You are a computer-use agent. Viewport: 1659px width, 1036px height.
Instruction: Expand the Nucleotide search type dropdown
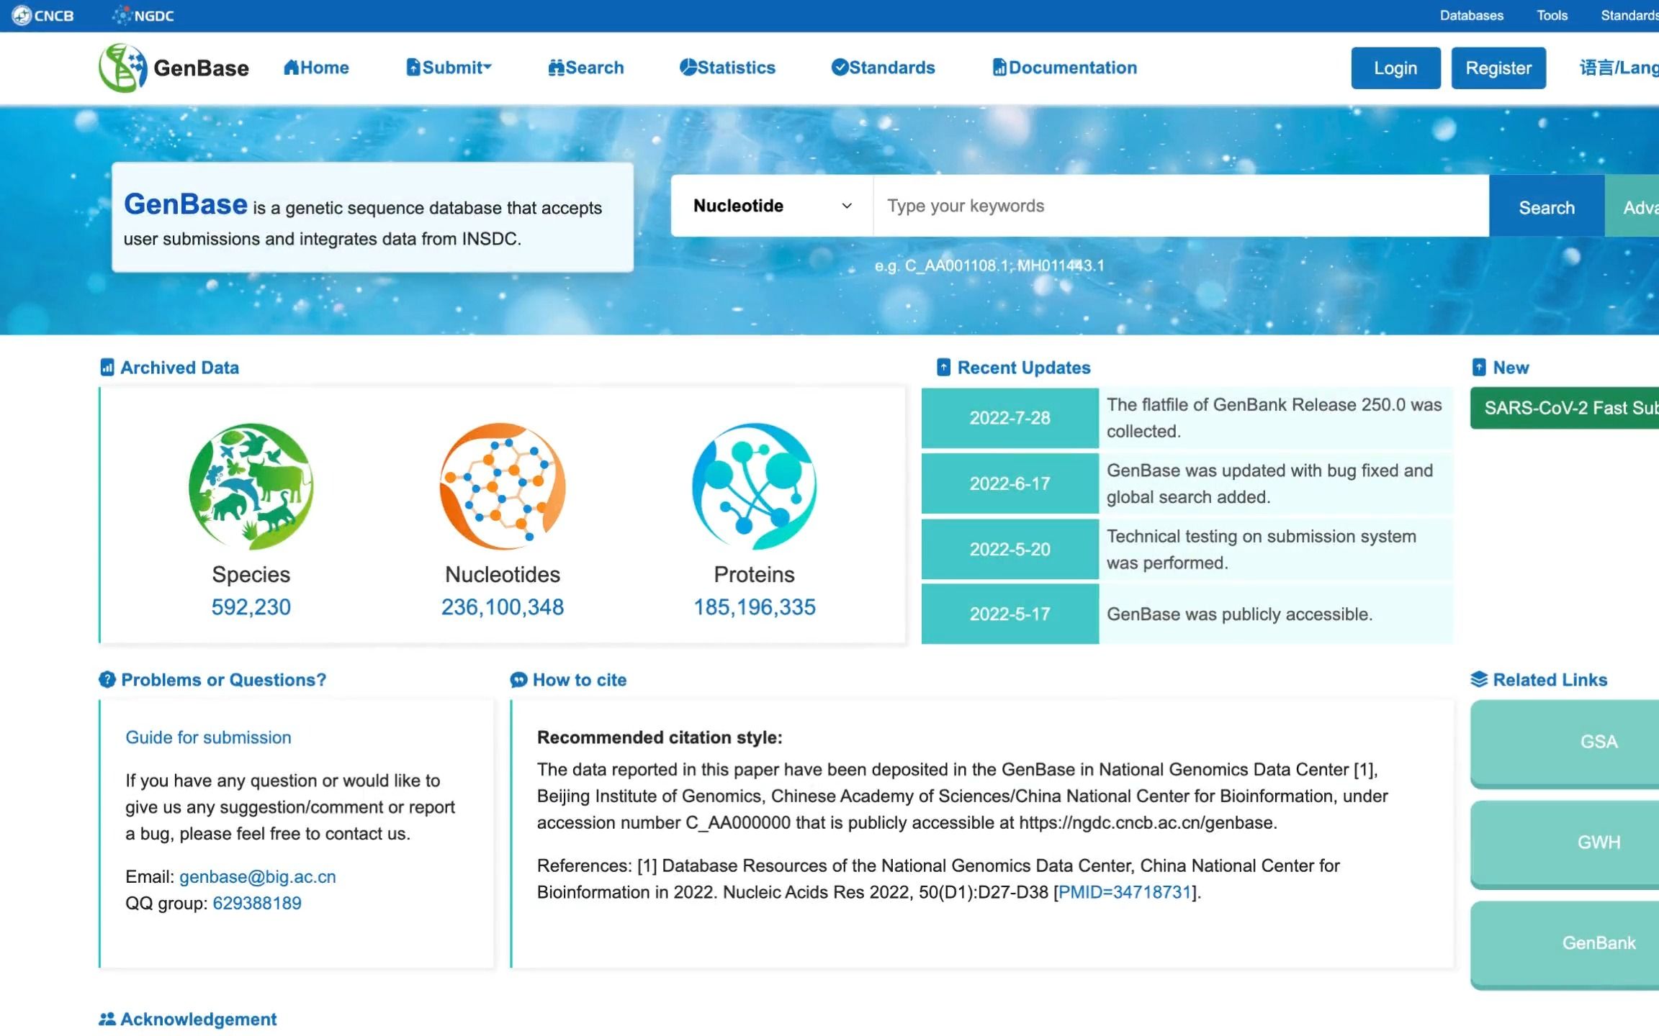pyautogui.click(x=772, y=206)
